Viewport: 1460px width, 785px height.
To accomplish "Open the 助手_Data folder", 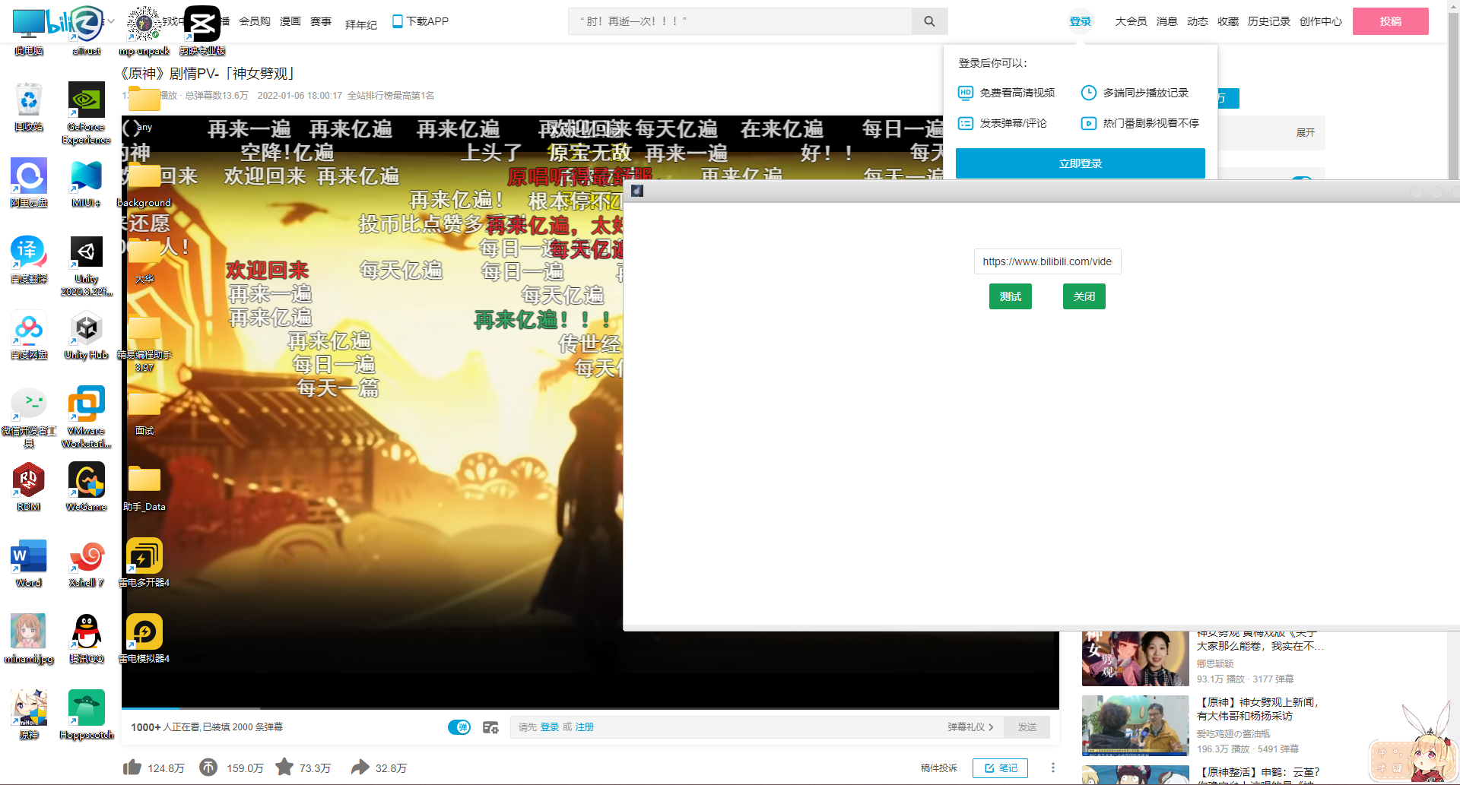I will click(144, 489).
